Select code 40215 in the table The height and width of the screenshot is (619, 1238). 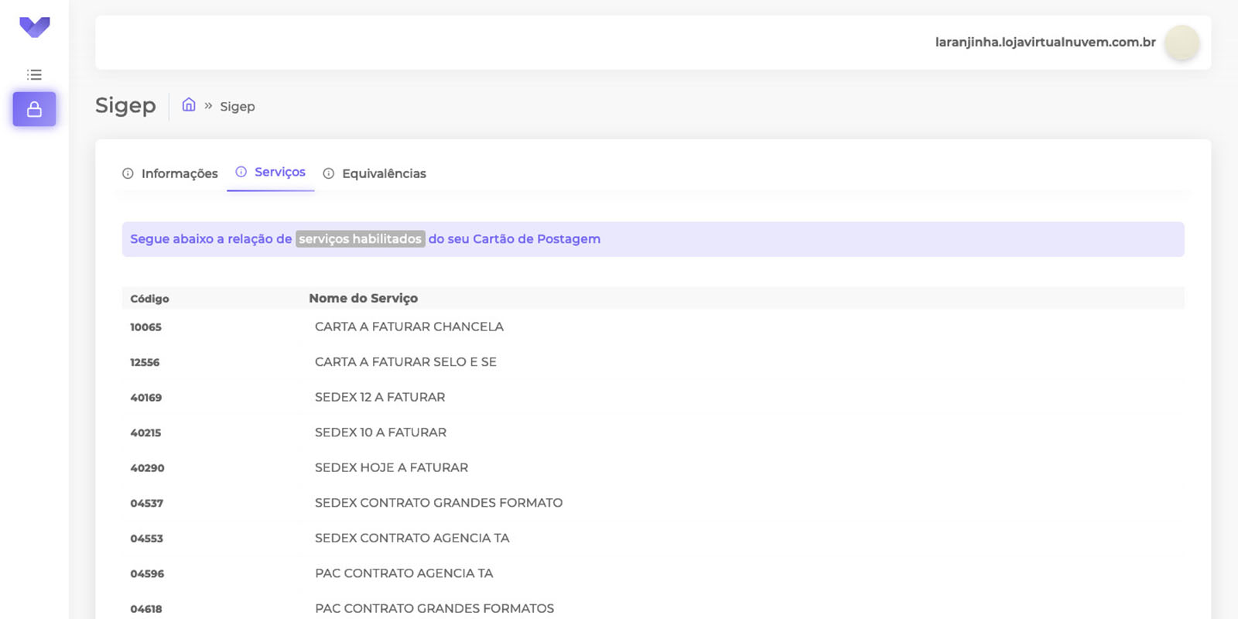[145, 433]
